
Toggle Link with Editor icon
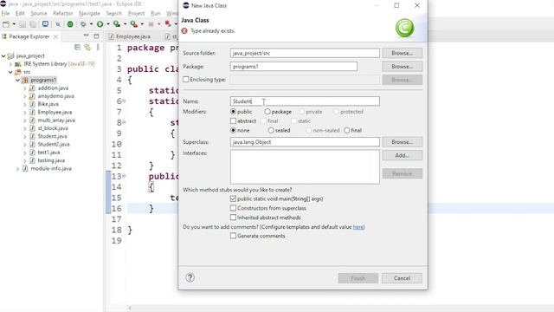pos(87,47)
